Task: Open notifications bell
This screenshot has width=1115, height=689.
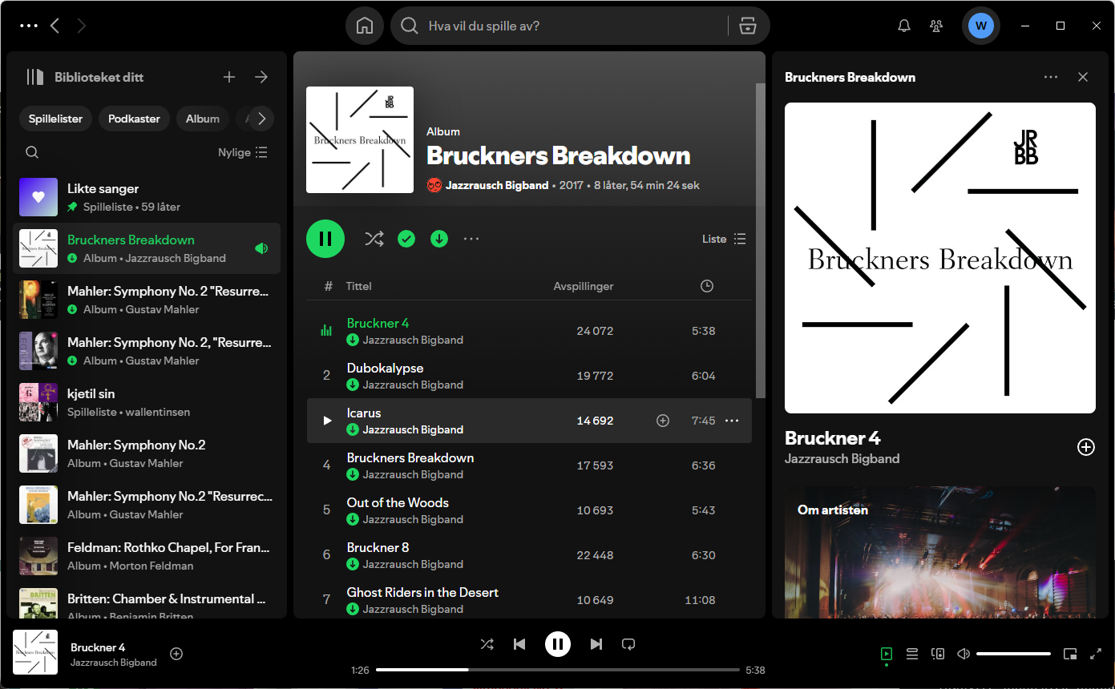Action: pos(904,26)
